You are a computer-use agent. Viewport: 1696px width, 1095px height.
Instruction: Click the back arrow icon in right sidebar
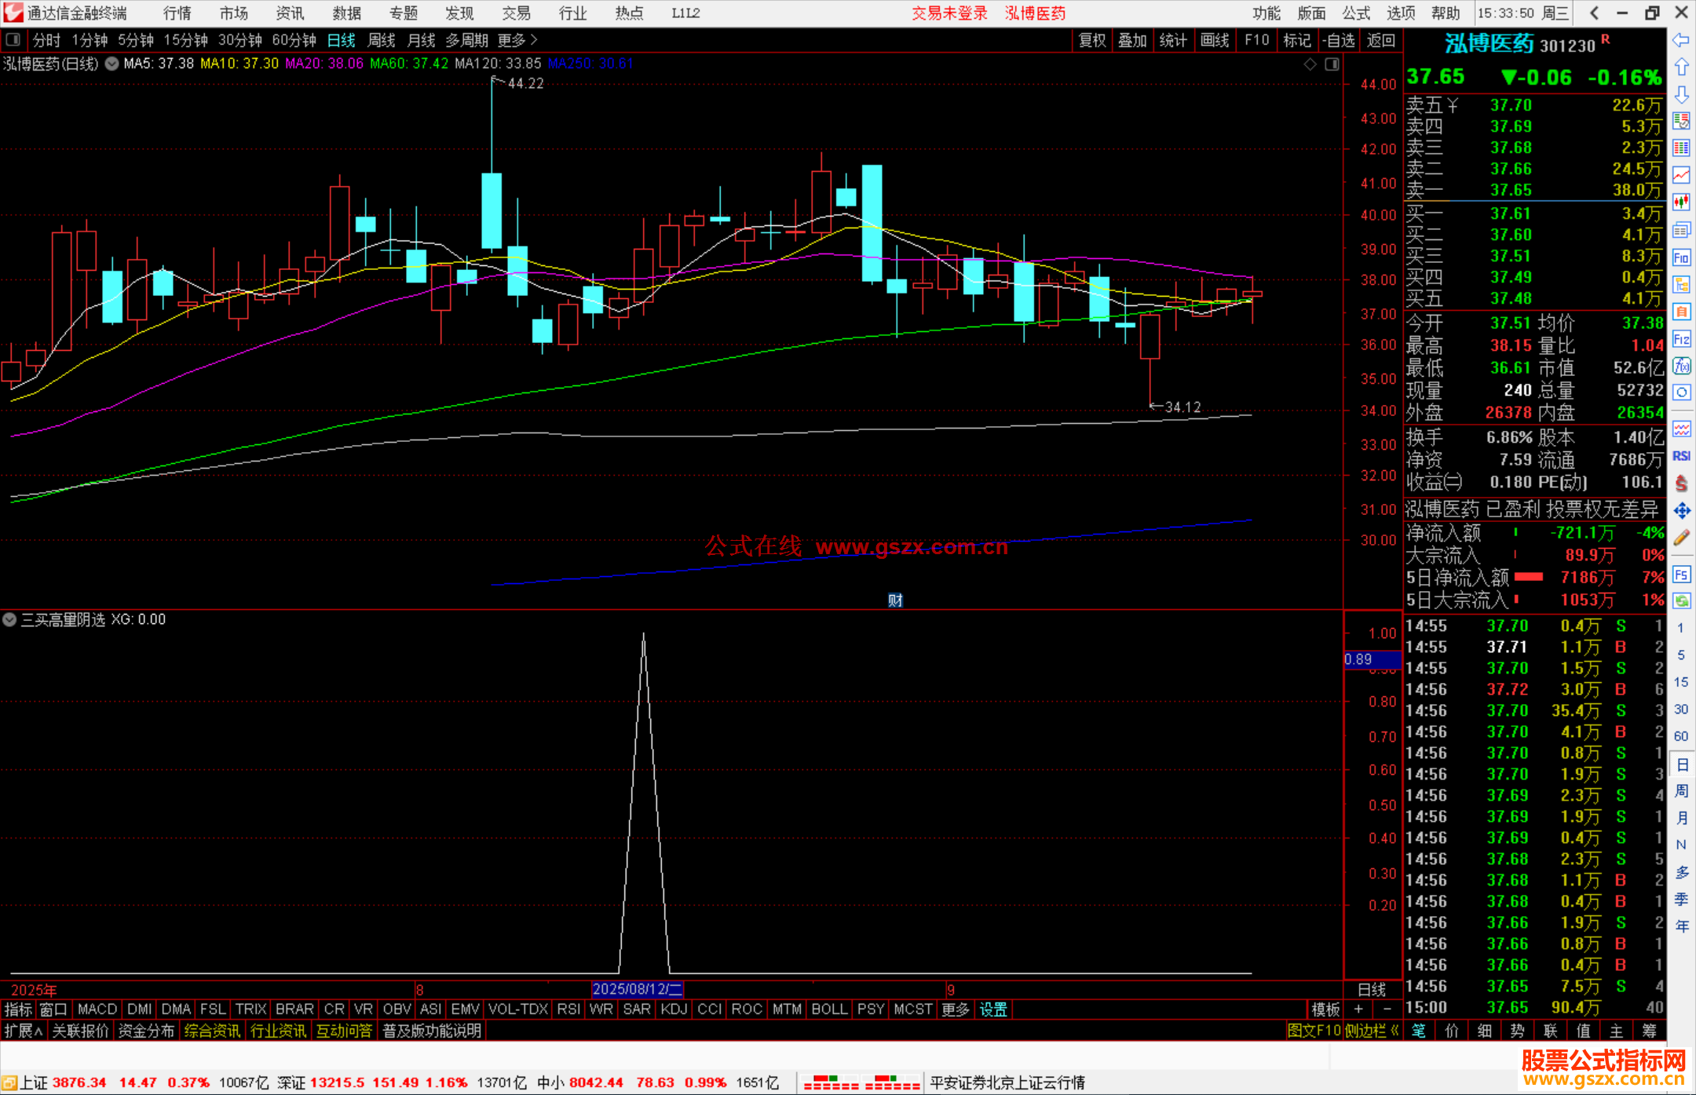coord(1681,40)
